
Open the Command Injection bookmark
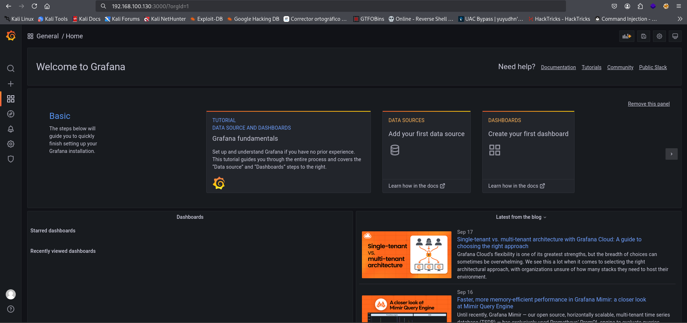click(625, 19)
